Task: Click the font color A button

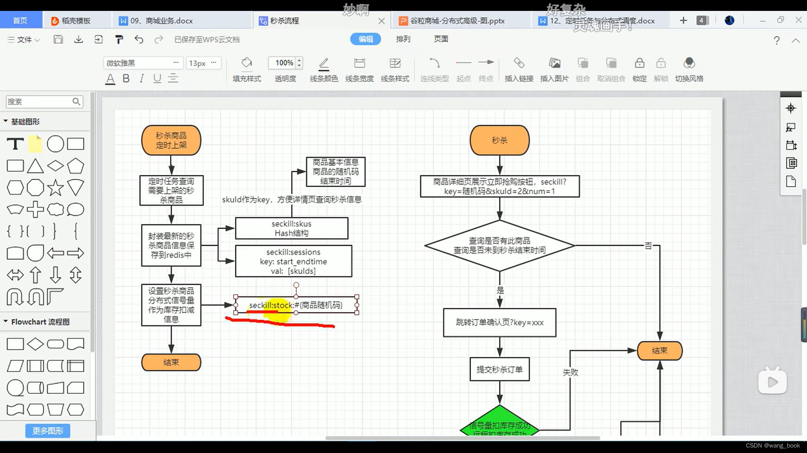Action: point(110,78)
